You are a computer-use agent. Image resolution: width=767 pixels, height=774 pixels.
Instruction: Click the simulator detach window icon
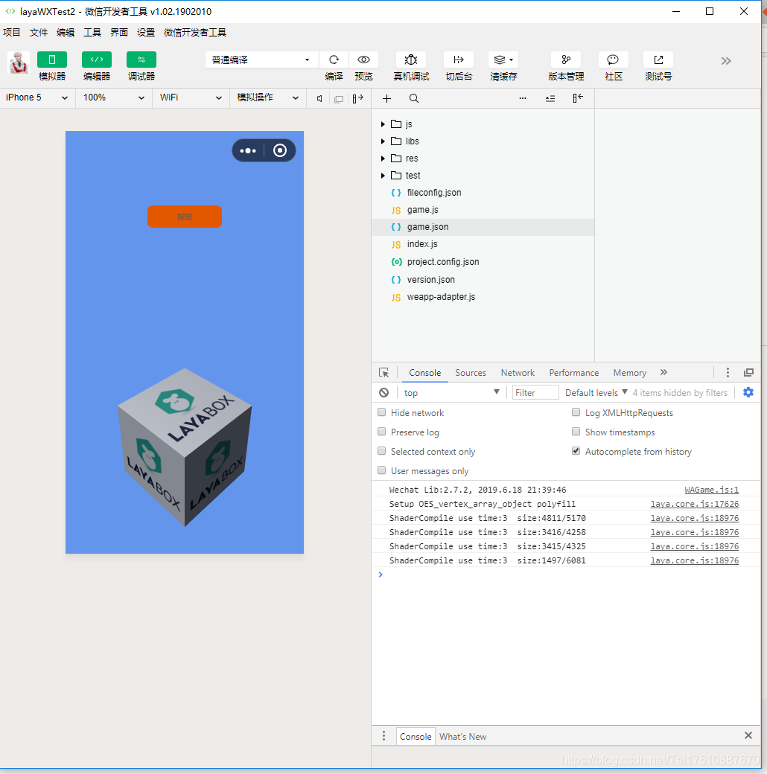(x=339, y=99)
